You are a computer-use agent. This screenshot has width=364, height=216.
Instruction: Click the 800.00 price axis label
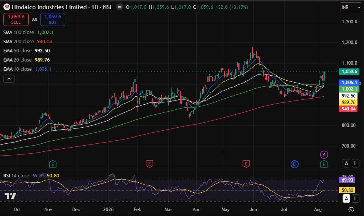click(x=349, y=125)
